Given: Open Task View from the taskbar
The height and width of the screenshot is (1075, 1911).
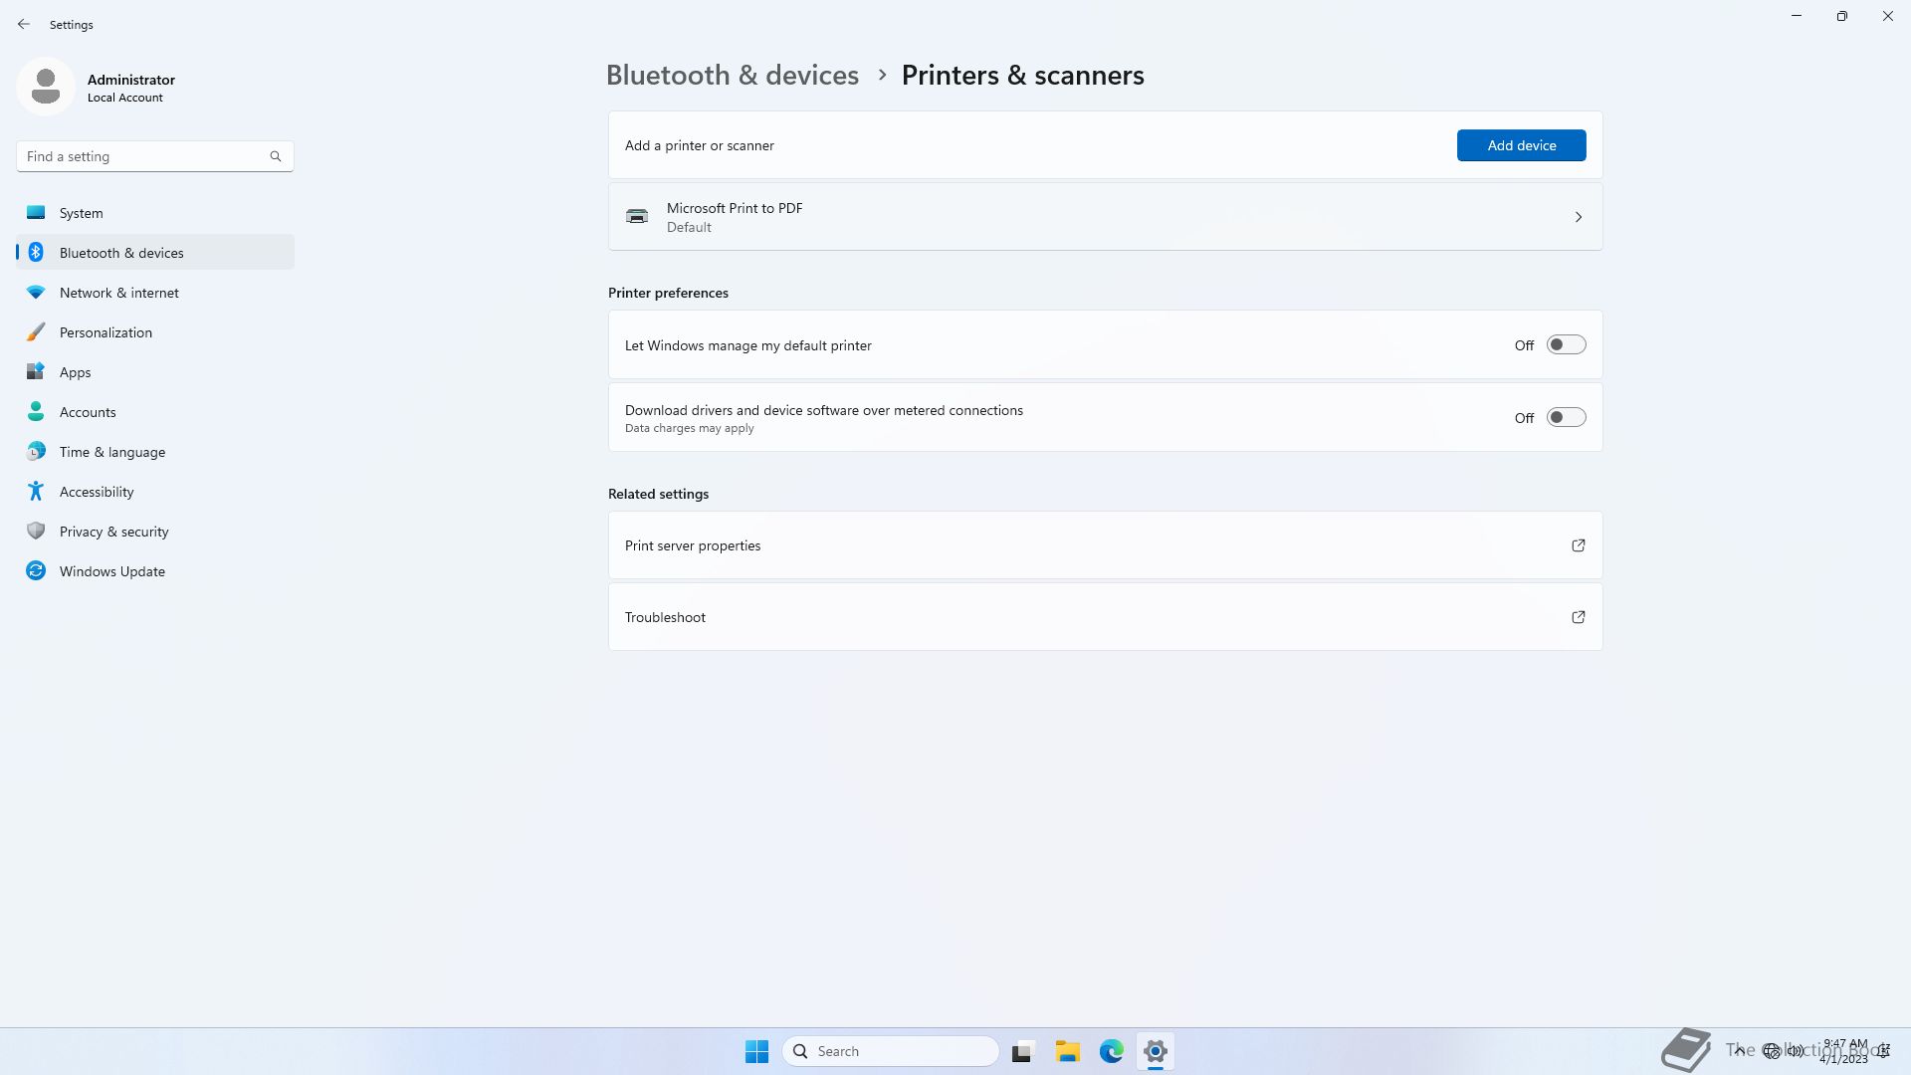Looking at the screenshot, I should click(1022, 1051).
